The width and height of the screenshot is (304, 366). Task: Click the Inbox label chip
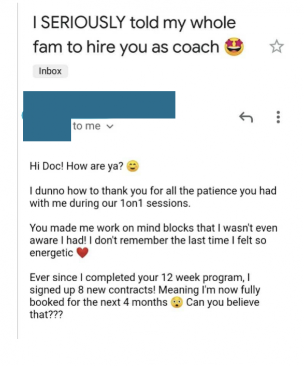[x=50, y=71]
